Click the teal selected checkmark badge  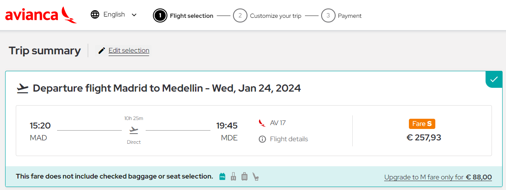tap(494, 79)
